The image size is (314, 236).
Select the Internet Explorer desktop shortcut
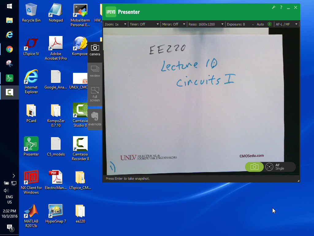point(31,82)
